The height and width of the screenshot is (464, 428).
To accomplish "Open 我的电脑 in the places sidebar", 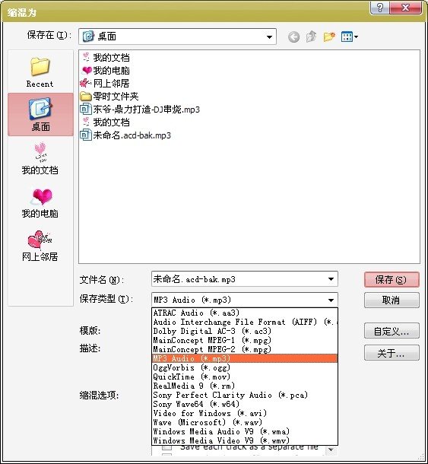I will (40, 202).
